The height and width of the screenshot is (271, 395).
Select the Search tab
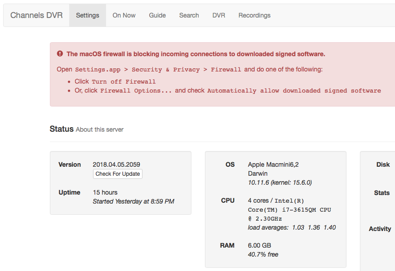click(189, 15)
